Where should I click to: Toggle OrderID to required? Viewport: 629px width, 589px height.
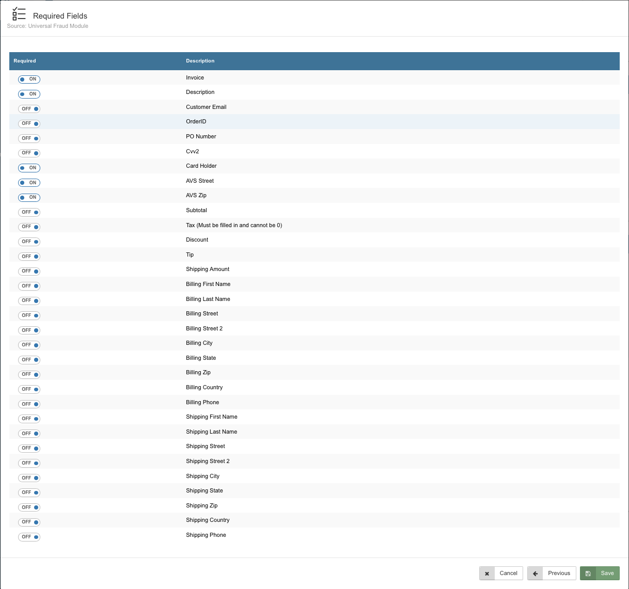point(29,123)
